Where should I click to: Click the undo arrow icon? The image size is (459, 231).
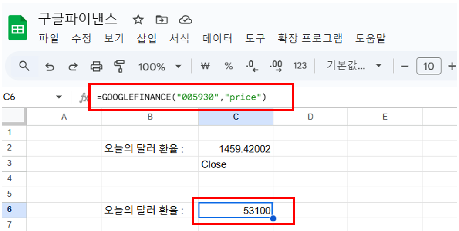coord(50,67)
